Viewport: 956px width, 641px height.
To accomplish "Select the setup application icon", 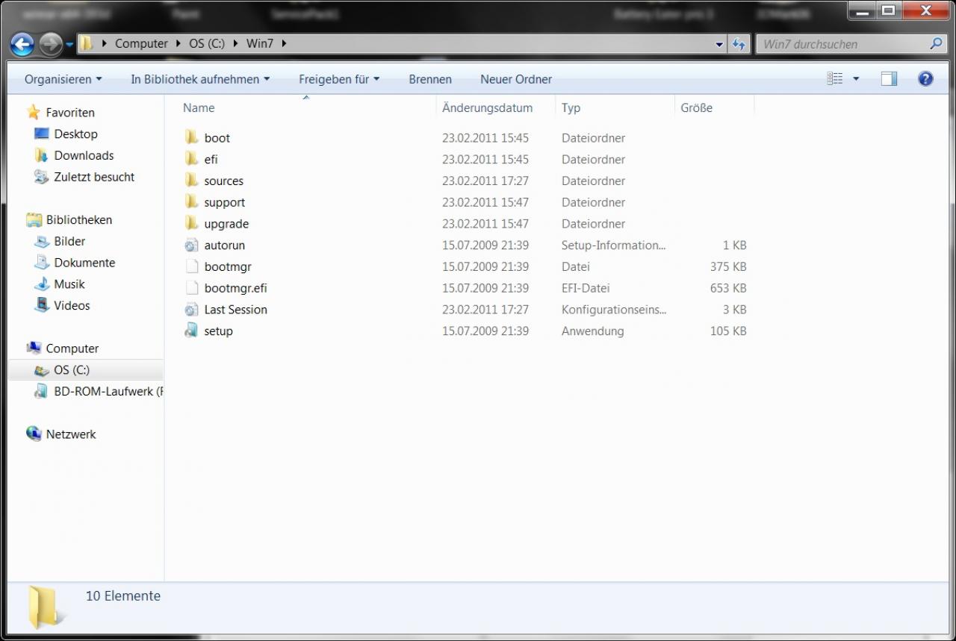I will (192, 331).
